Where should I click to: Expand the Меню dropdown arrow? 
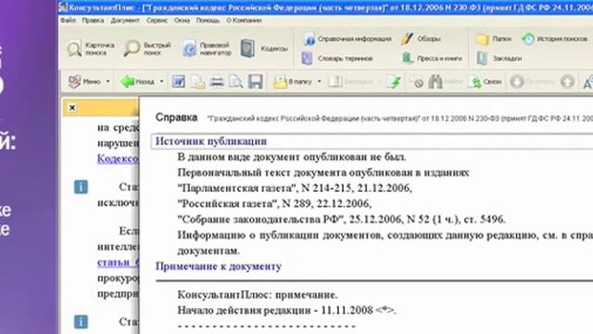click(107, 82)
